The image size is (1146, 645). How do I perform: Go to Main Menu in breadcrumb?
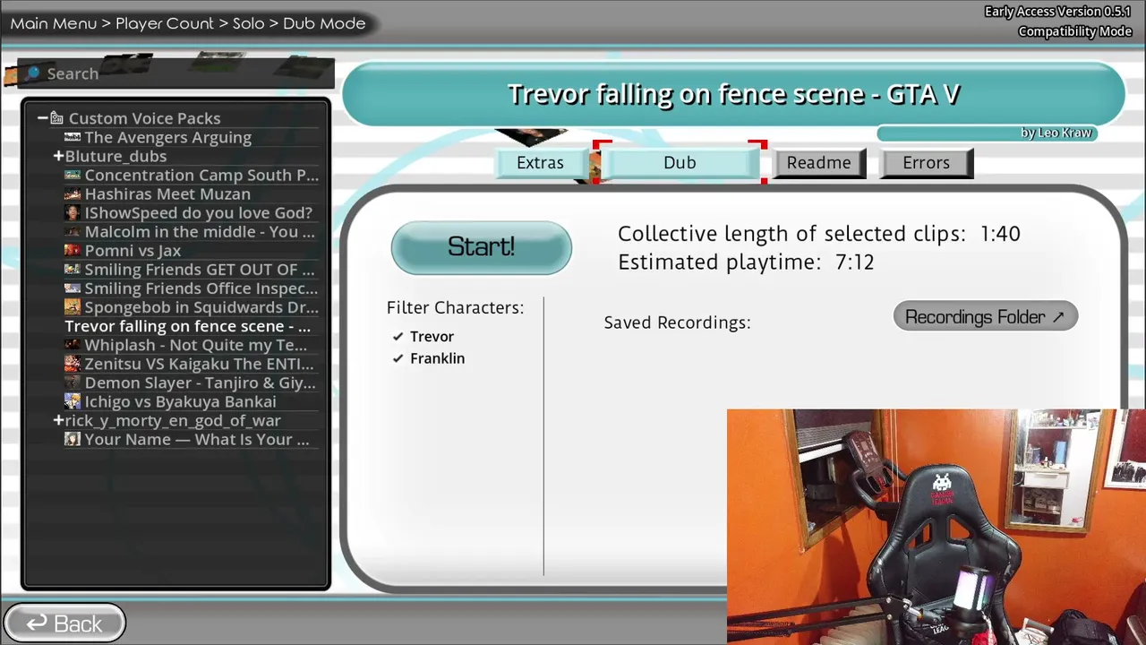53,23
